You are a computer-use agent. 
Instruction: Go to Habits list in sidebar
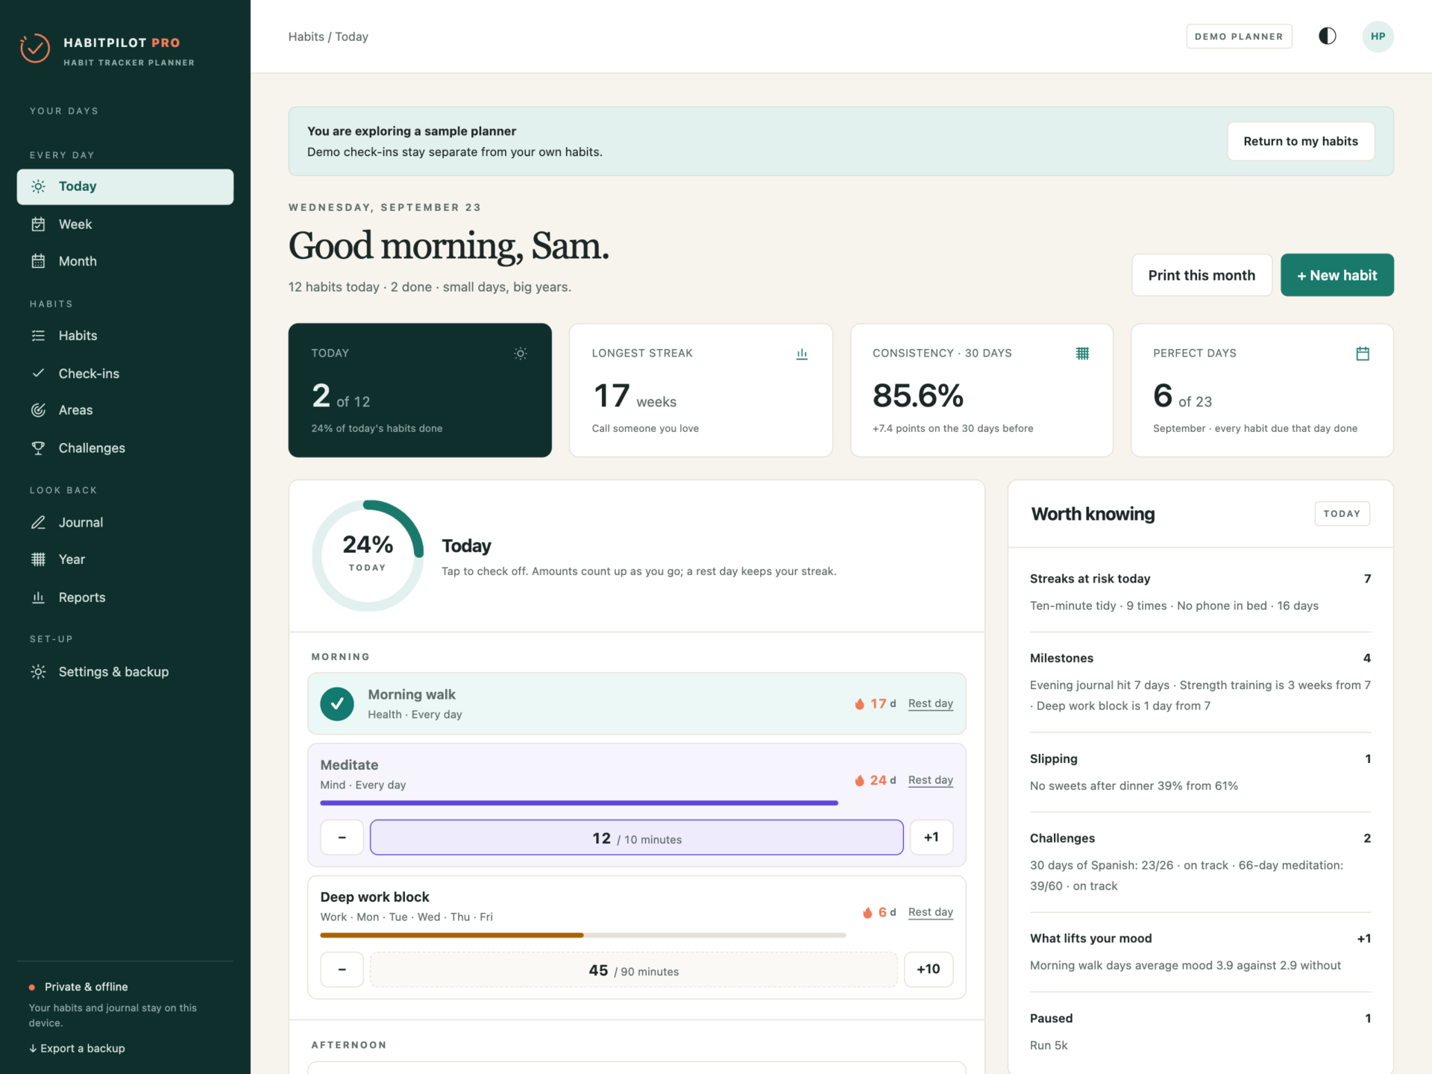125,336
